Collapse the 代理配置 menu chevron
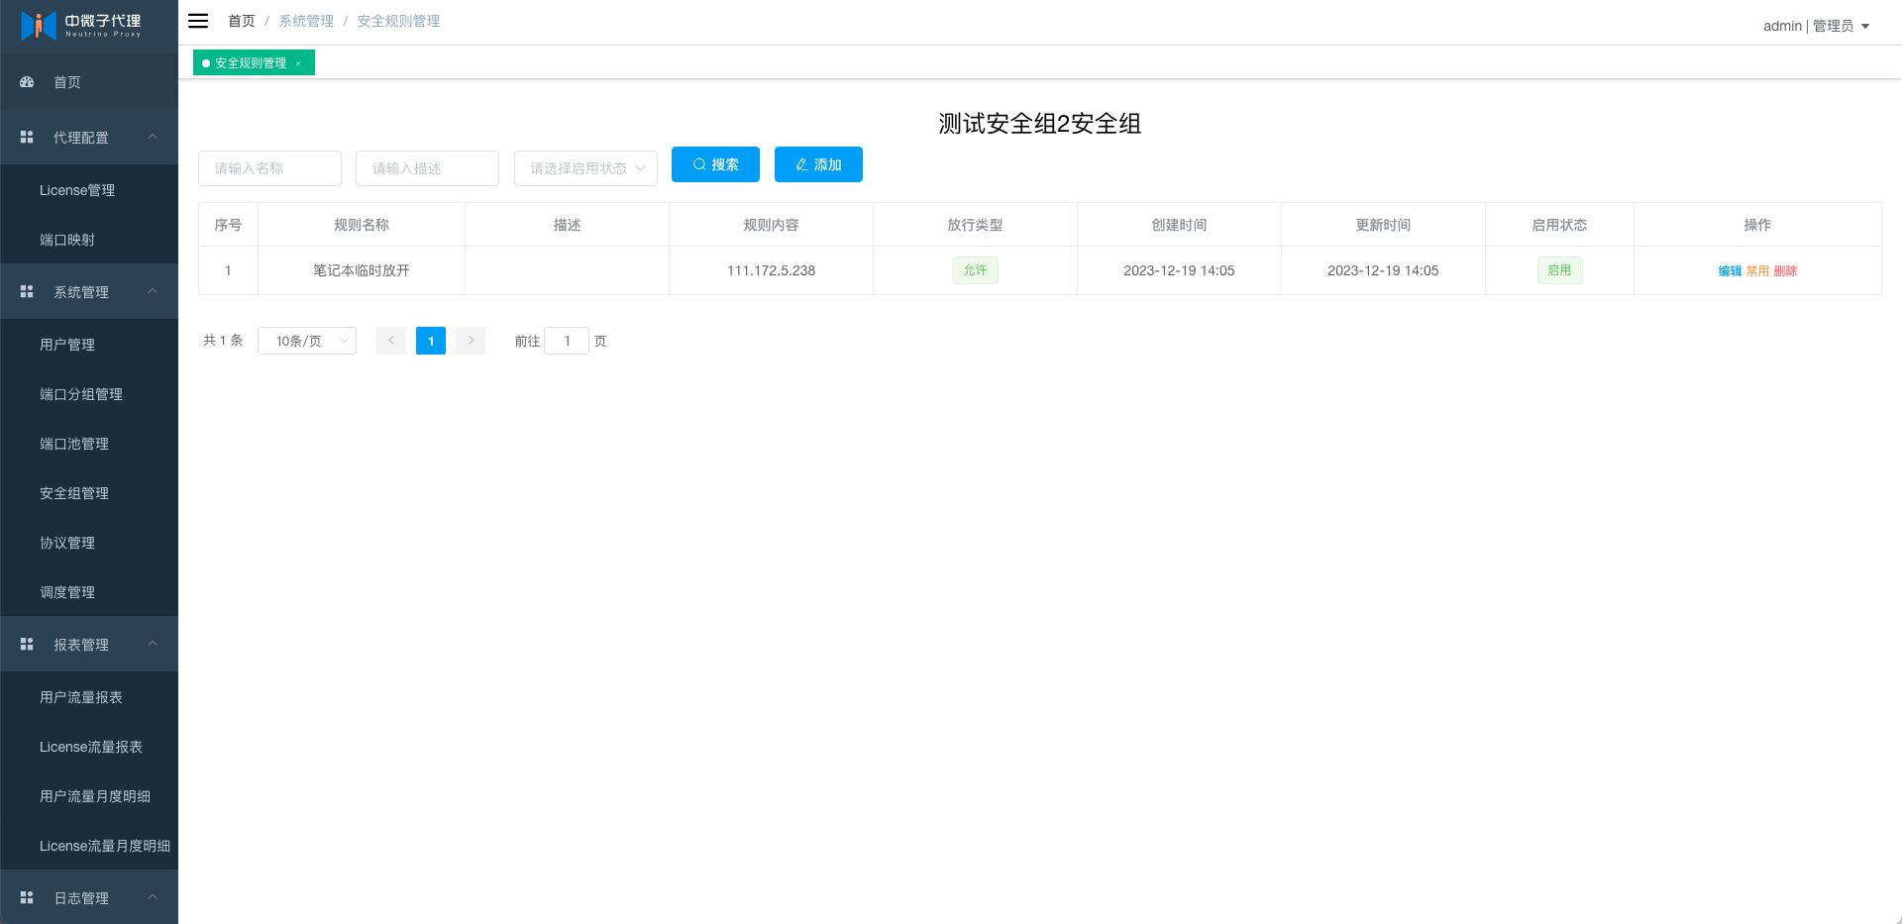This screenshot has width=1902, height=924. coord(153,137)
